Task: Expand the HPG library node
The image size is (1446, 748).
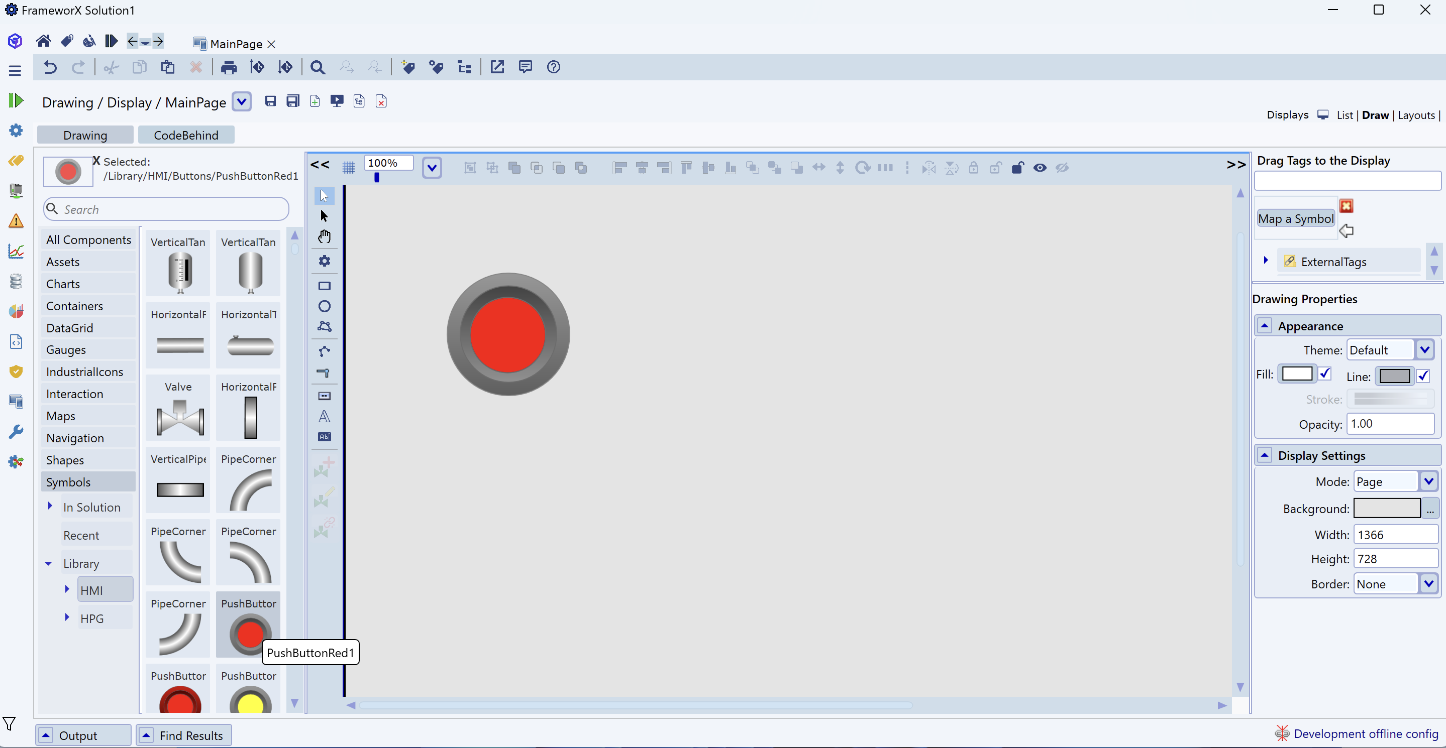Action: (67, 617)
